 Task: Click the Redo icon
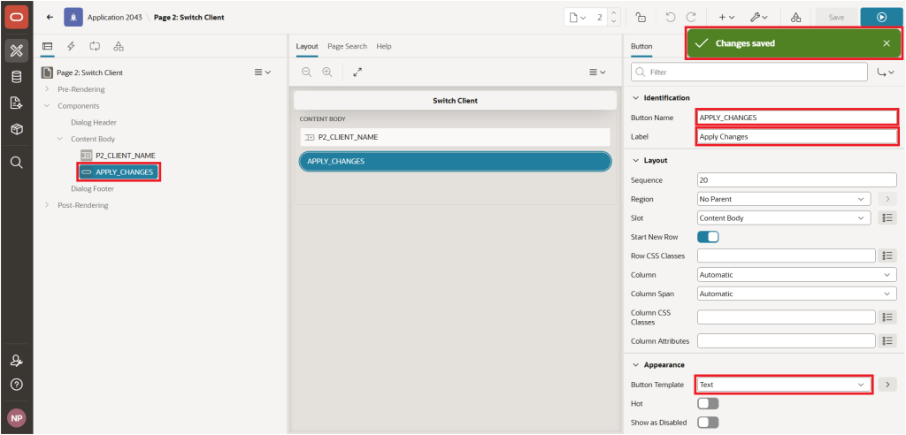690,18
